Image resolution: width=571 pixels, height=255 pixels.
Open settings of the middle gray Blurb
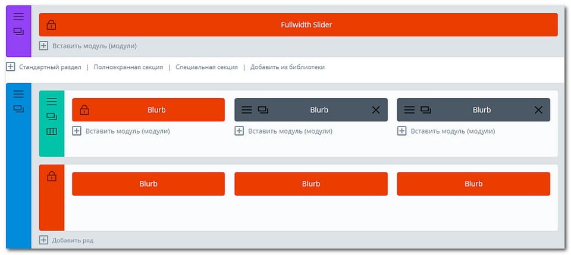247,110
